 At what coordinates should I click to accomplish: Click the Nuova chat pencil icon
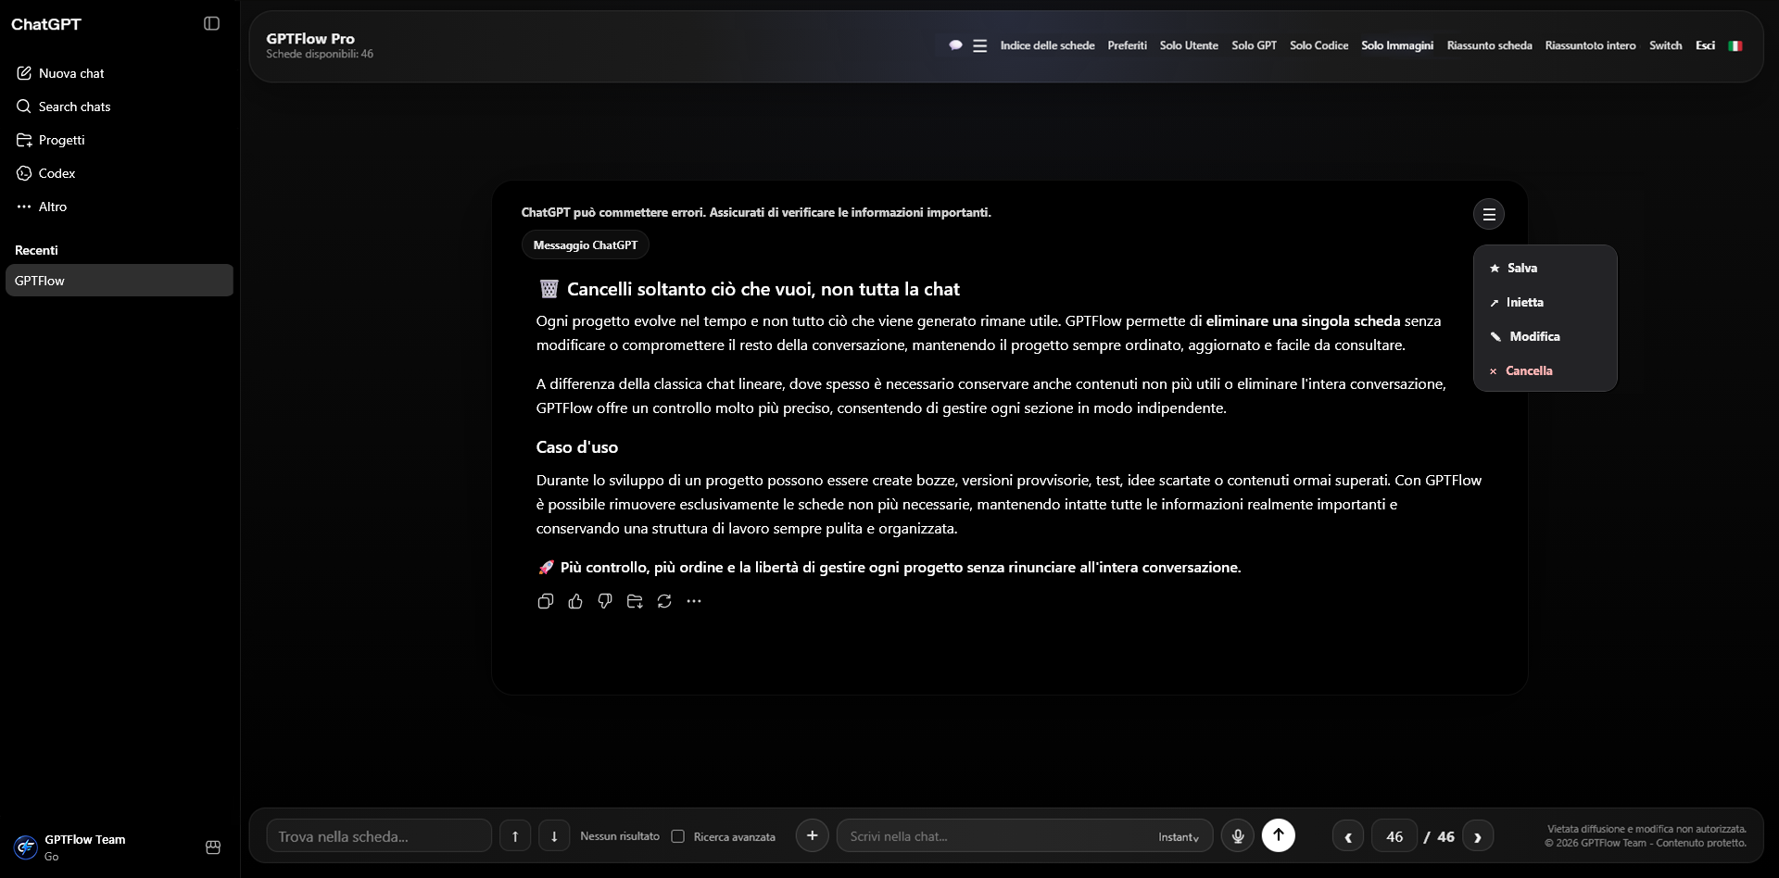(24, 73)
